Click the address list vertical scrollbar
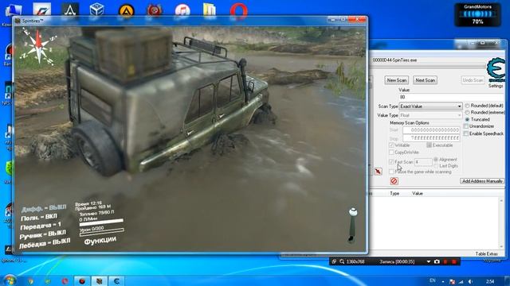The height and width of the screenshot is (286, 510). click(x=501, y=223)
